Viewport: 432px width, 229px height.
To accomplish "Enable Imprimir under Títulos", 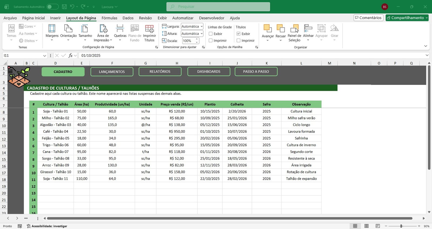I will coord(238,40).
